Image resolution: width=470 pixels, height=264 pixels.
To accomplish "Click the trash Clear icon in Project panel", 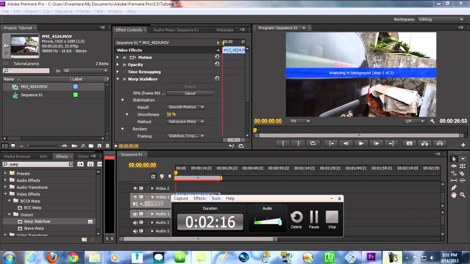I will click(107, 146).
